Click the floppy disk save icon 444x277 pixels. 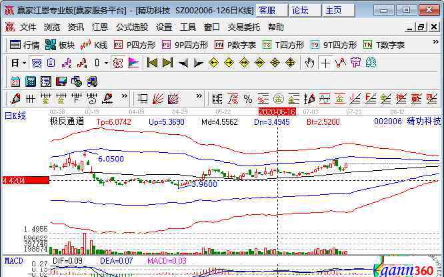tap(61, 81)
